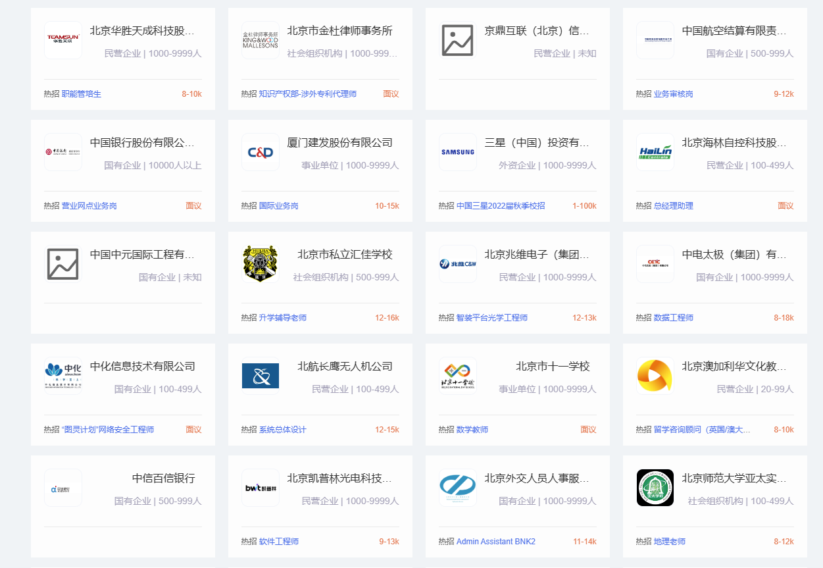View the 数据工程师 job posting
The width and height of the screenshot is (823, 568).
coord(674,318)
